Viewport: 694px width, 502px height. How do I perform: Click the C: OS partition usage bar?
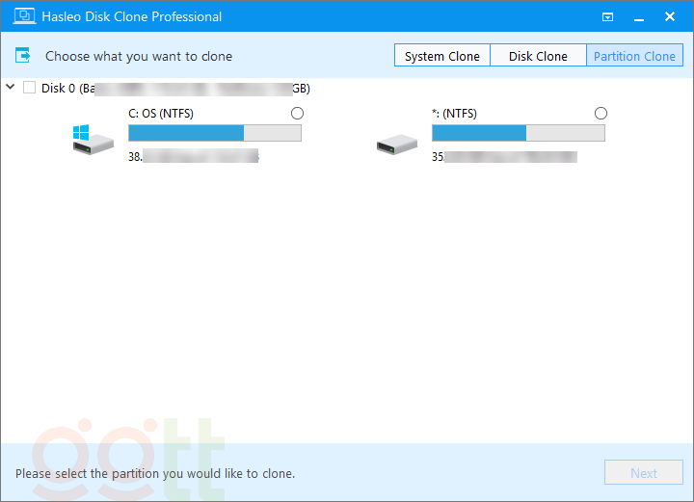215,133
